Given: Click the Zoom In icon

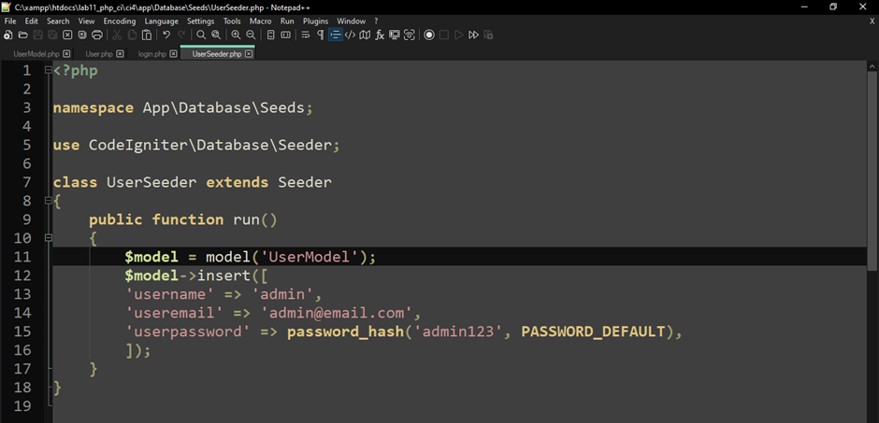Looking at the screenshot, I should click(x=236, y=35).
